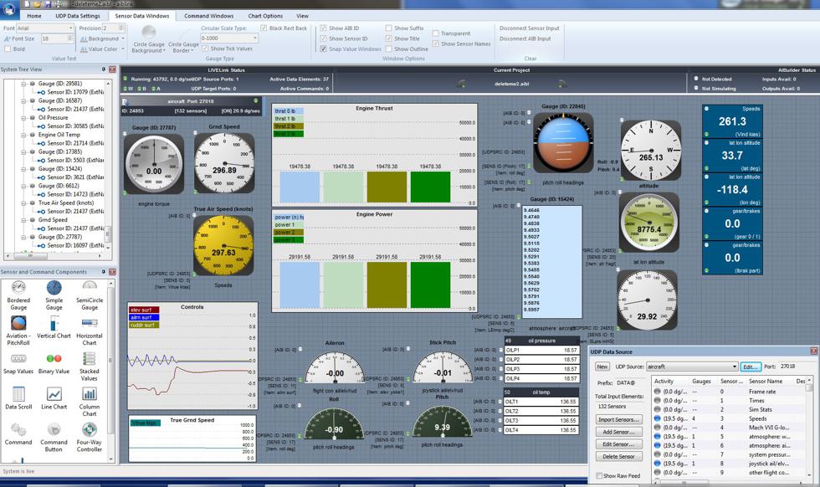
Task: Click the Edit... button beside UDP Source
Action: [x=750, y=367]
